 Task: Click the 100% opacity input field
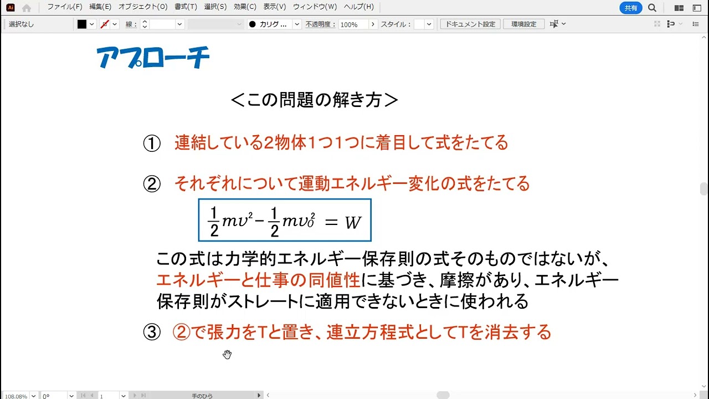coord(353,24)
